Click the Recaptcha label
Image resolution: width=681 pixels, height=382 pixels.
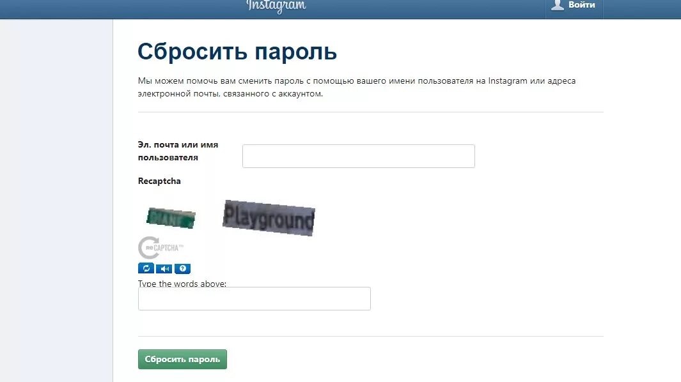tap(159, 181)
